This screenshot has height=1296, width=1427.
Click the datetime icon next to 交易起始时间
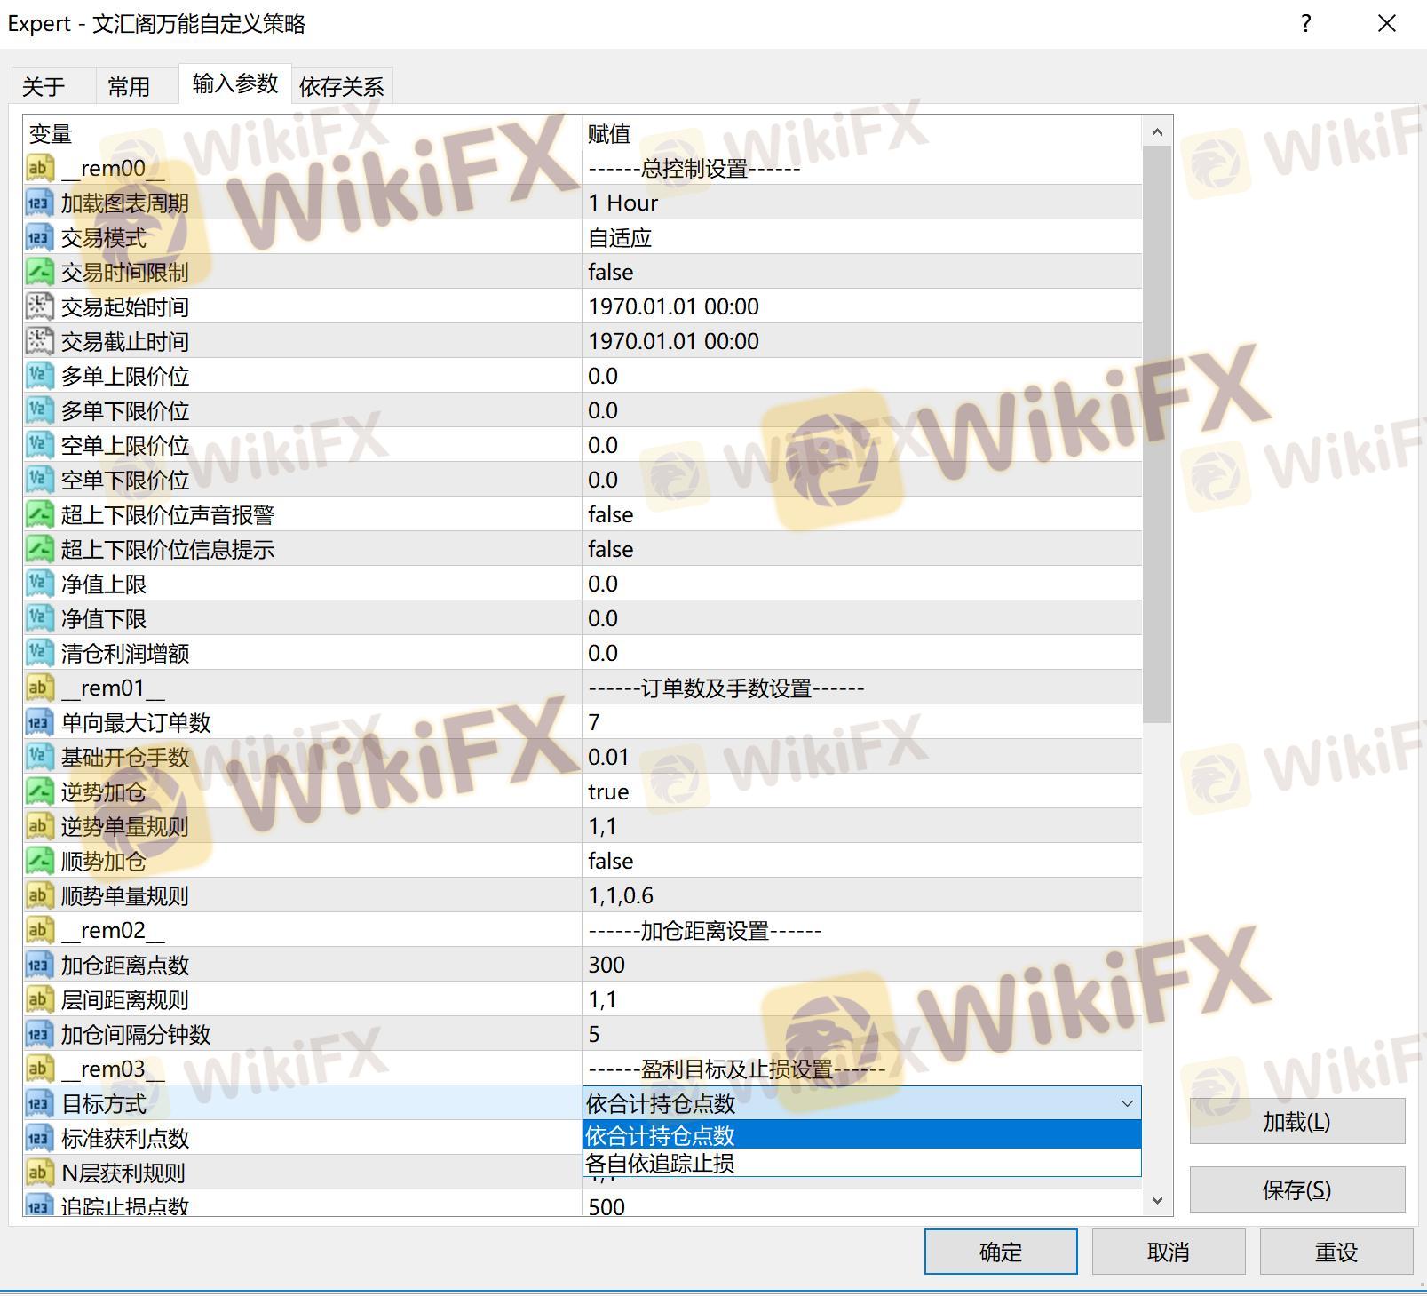point(39,306)
